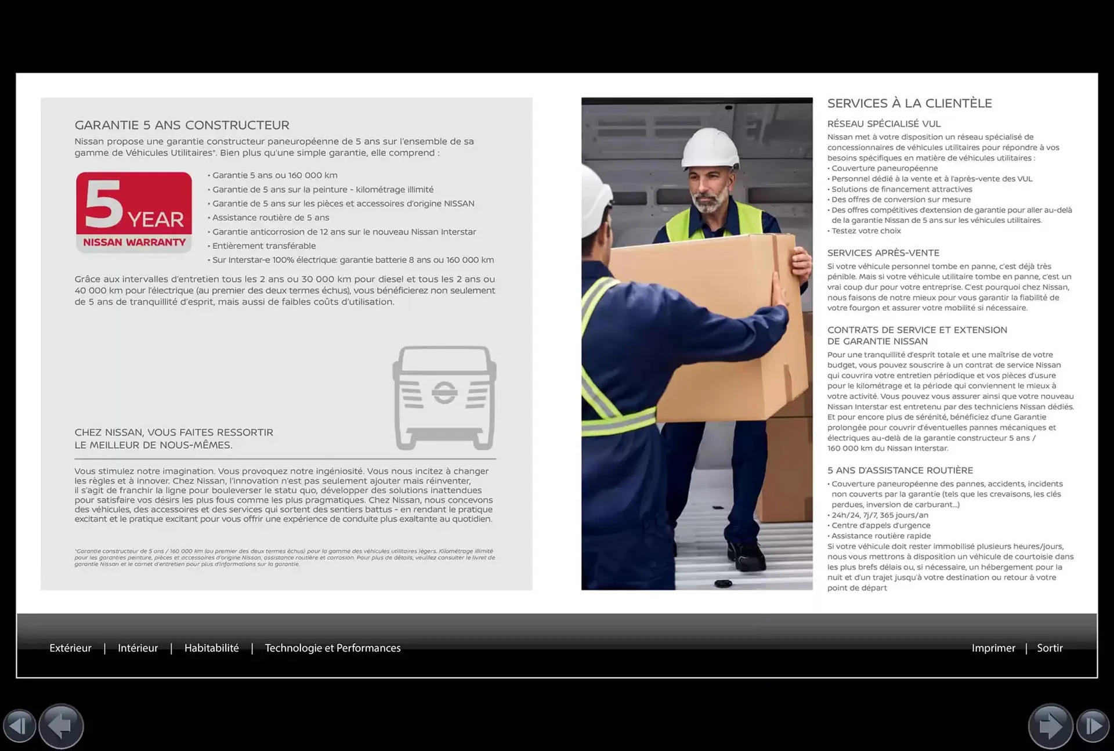Screen dimensions: 1114x751
Task: Print the brochure using Imprimer
Action: tap(994, 648)
